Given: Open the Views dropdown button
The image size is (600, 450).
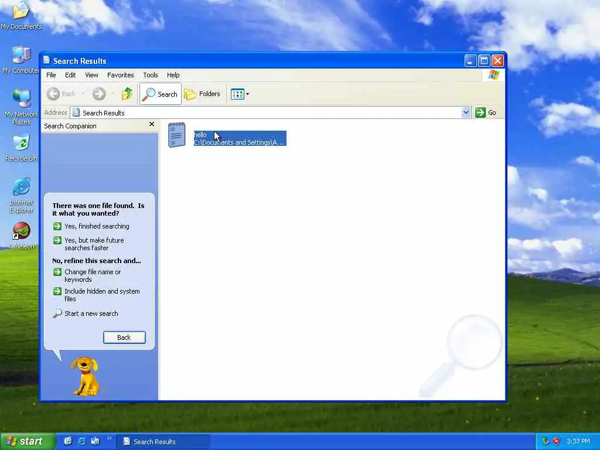Looking at the screenshot, I should pos(240,94).
